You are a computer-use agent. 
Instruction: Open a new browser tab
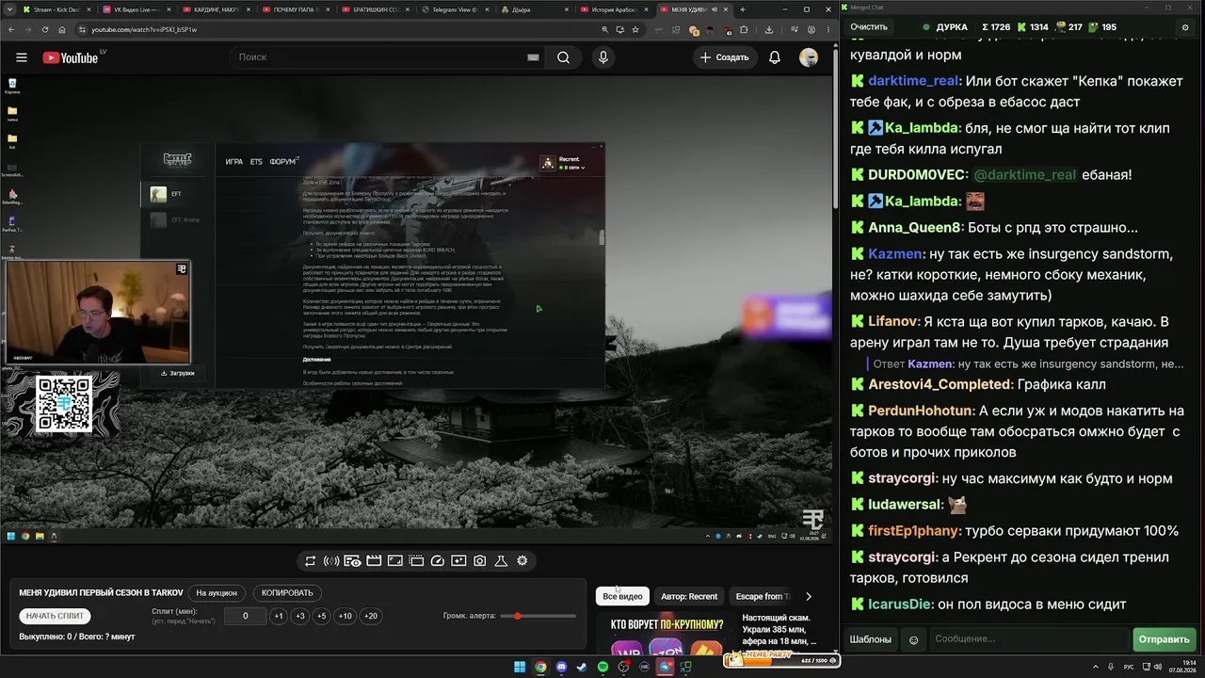coord(743,9)
